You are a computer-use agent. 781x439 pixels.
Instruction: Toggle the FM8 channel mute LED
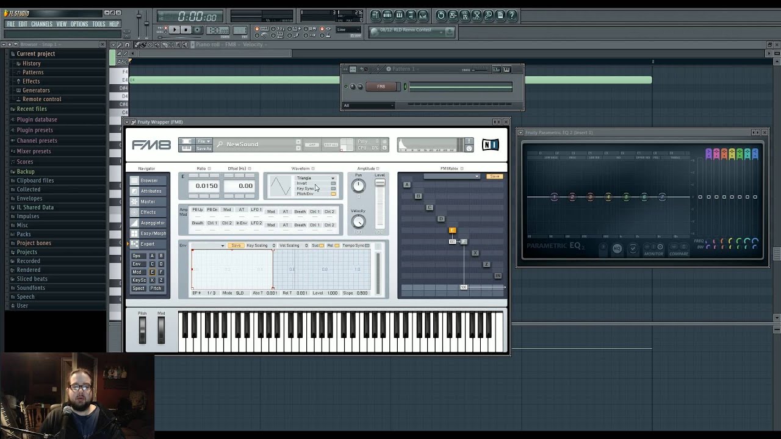click(x=346, y=87)
